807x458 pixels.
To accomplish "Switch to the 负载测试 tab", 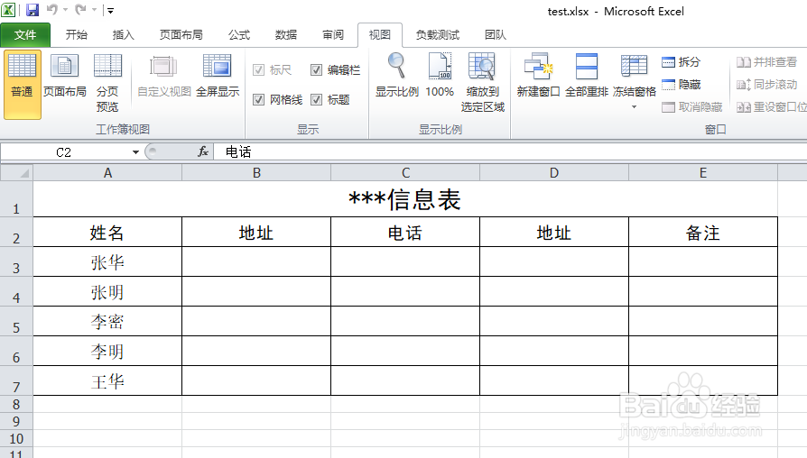I will click(x=438, y=35).
